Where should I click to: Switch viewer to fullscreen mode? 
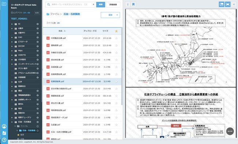coord(228,4)
